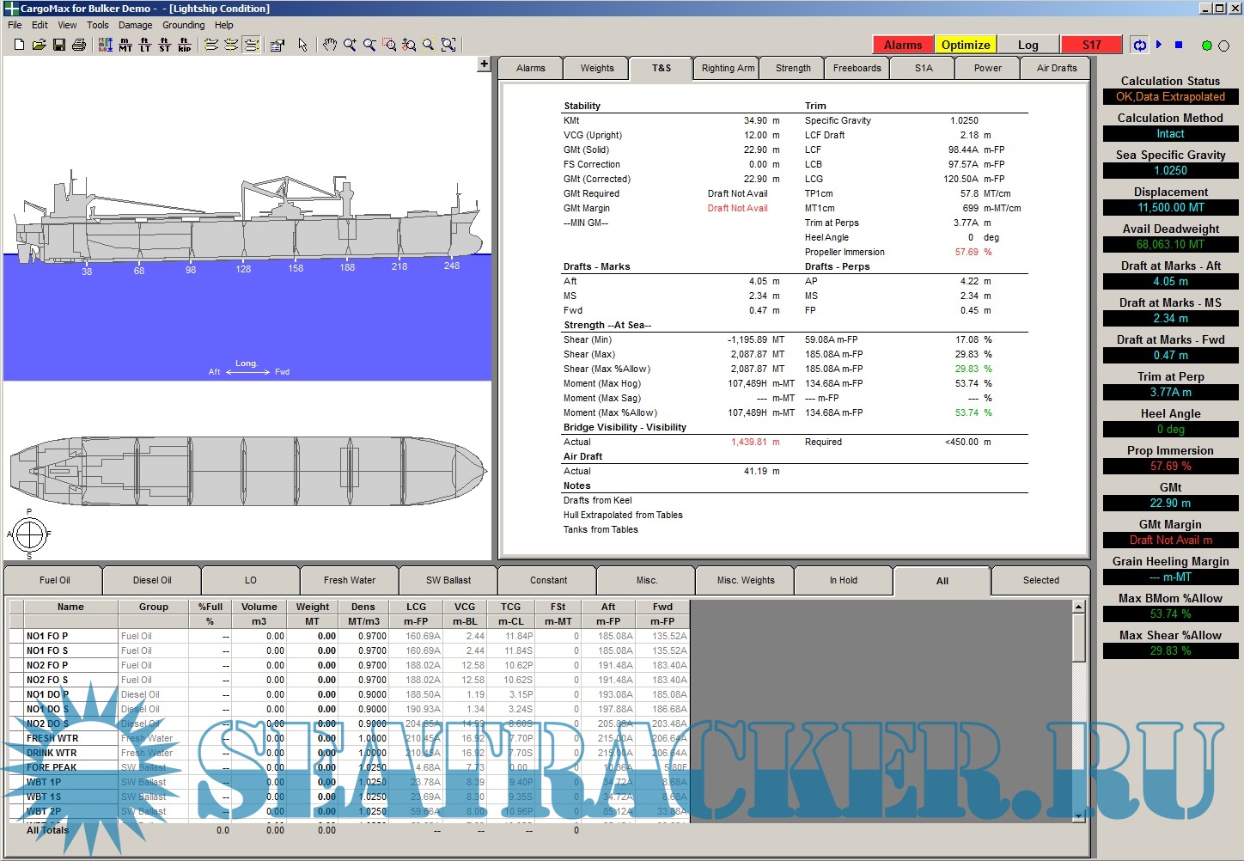
Task: Open the Damage menu
Action: (x=135, y=25)
